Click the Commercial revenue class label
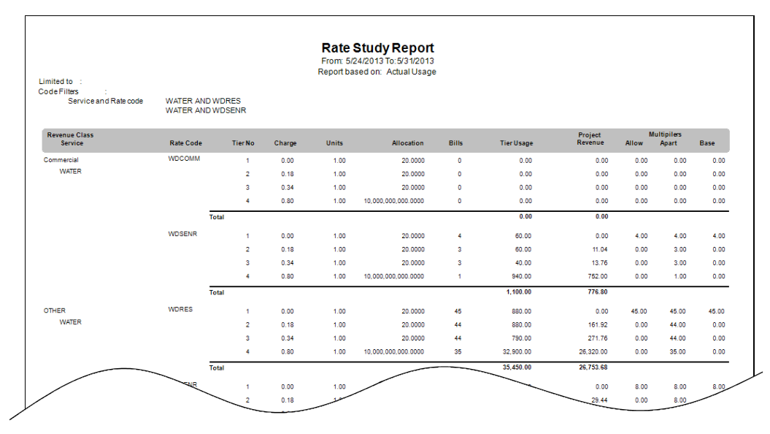 click(x=61, y=160)
